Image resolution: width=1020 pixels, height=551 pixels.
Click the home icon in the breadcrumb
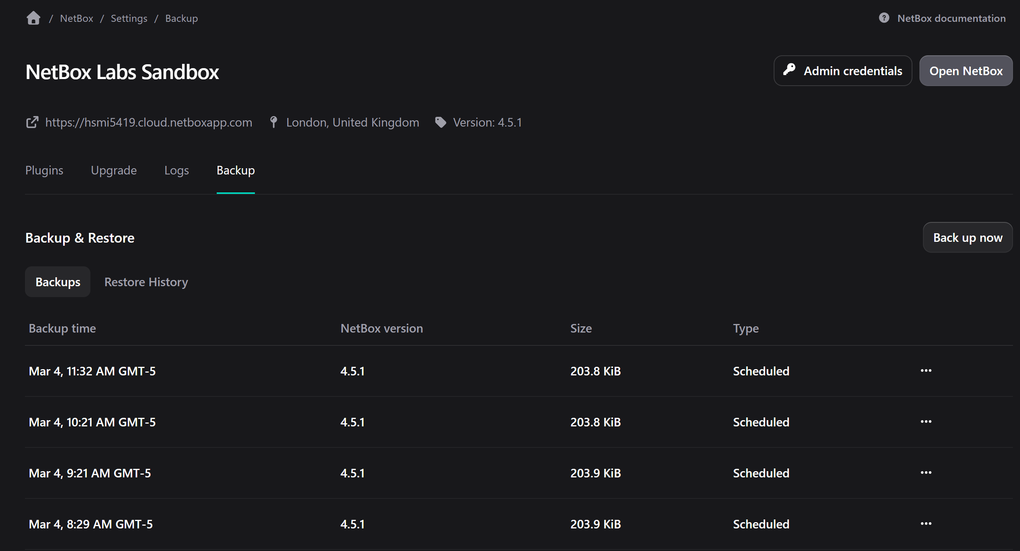point(33,18)
